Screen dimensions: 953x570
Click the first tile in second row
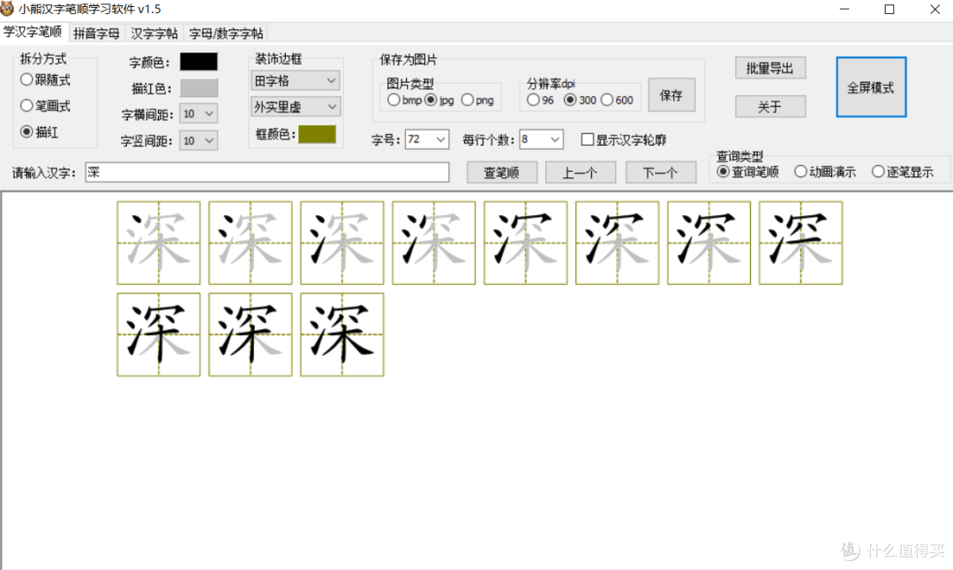click(159, 334)
